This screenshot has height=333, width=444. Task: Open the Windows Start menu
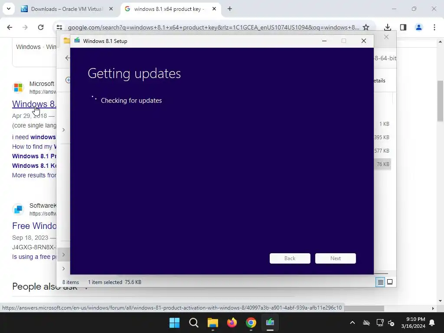pos(174,323)
